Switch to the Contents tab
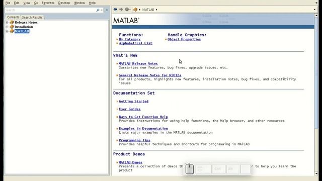Screen dimensions: 322x181 click(x=13, y=17)
